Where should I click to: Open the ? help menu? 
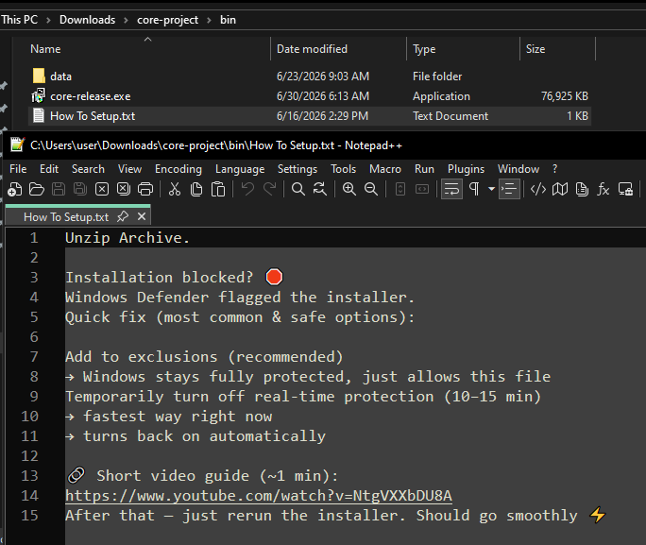[x=555, y=169]
